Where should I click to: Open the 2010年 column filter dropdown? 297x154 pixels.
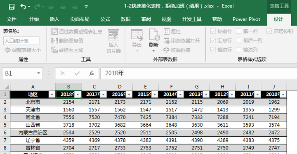click(283, 95)
